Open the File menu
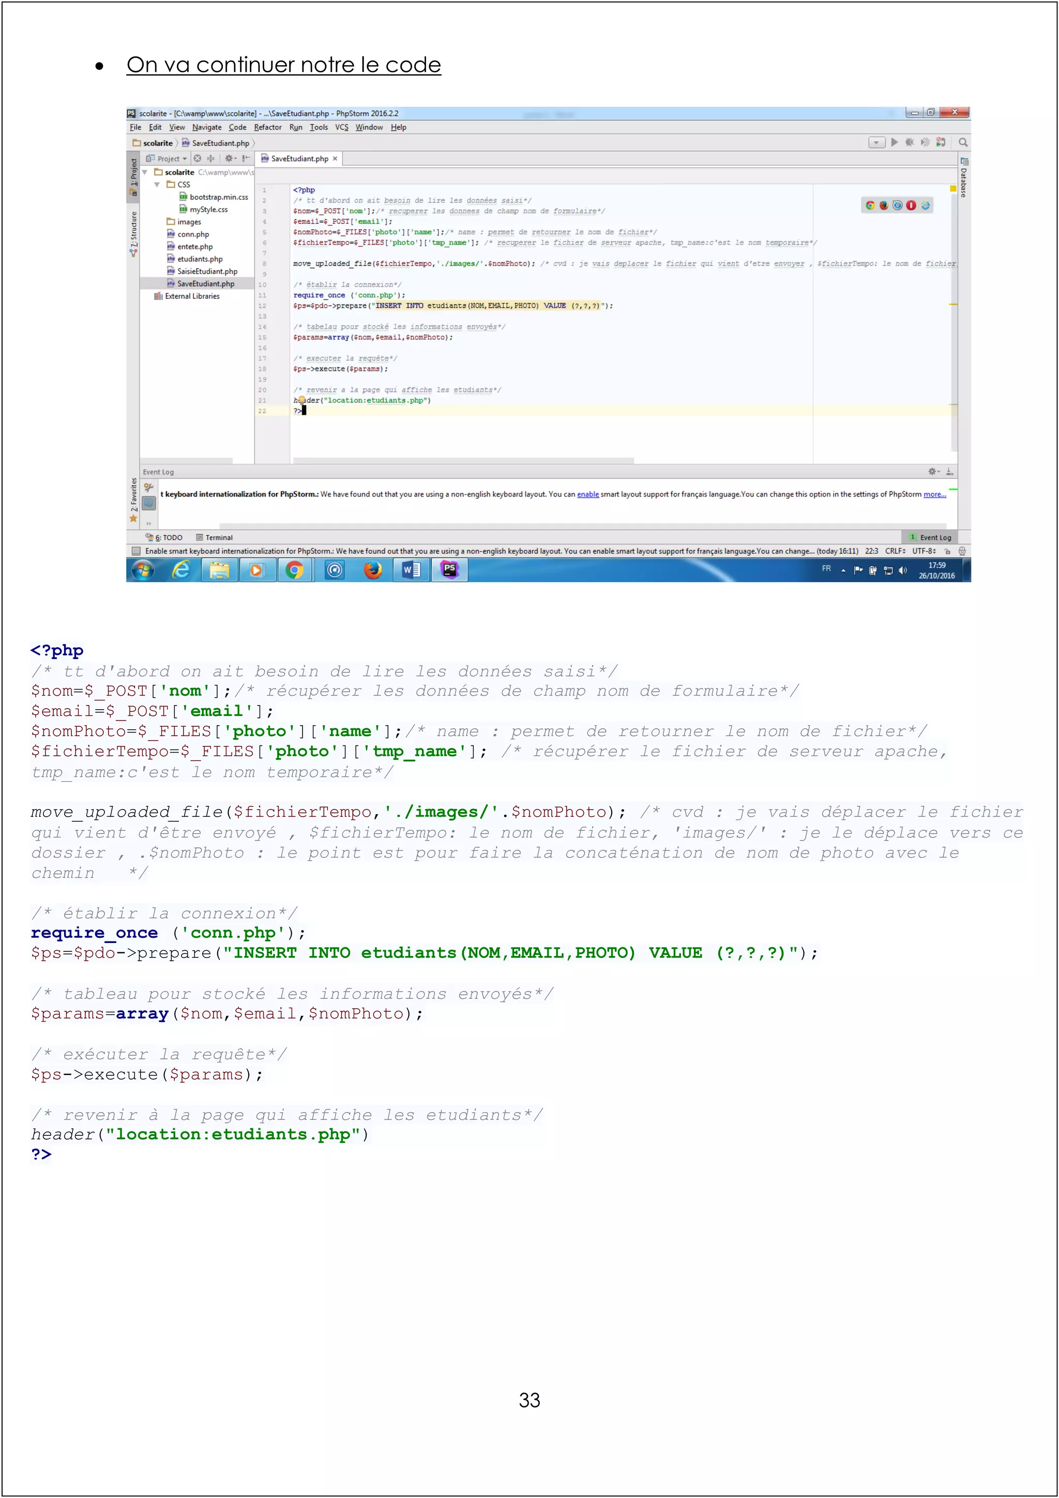1059x1498 pixels. [x=135, y=127]
